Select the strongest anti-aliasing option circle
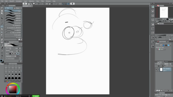173x97 pixels. coord(18,54)
